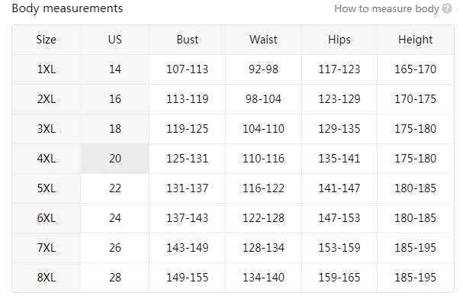Click the Size column header
Viewport: 463px width, 299px height.
47,40
